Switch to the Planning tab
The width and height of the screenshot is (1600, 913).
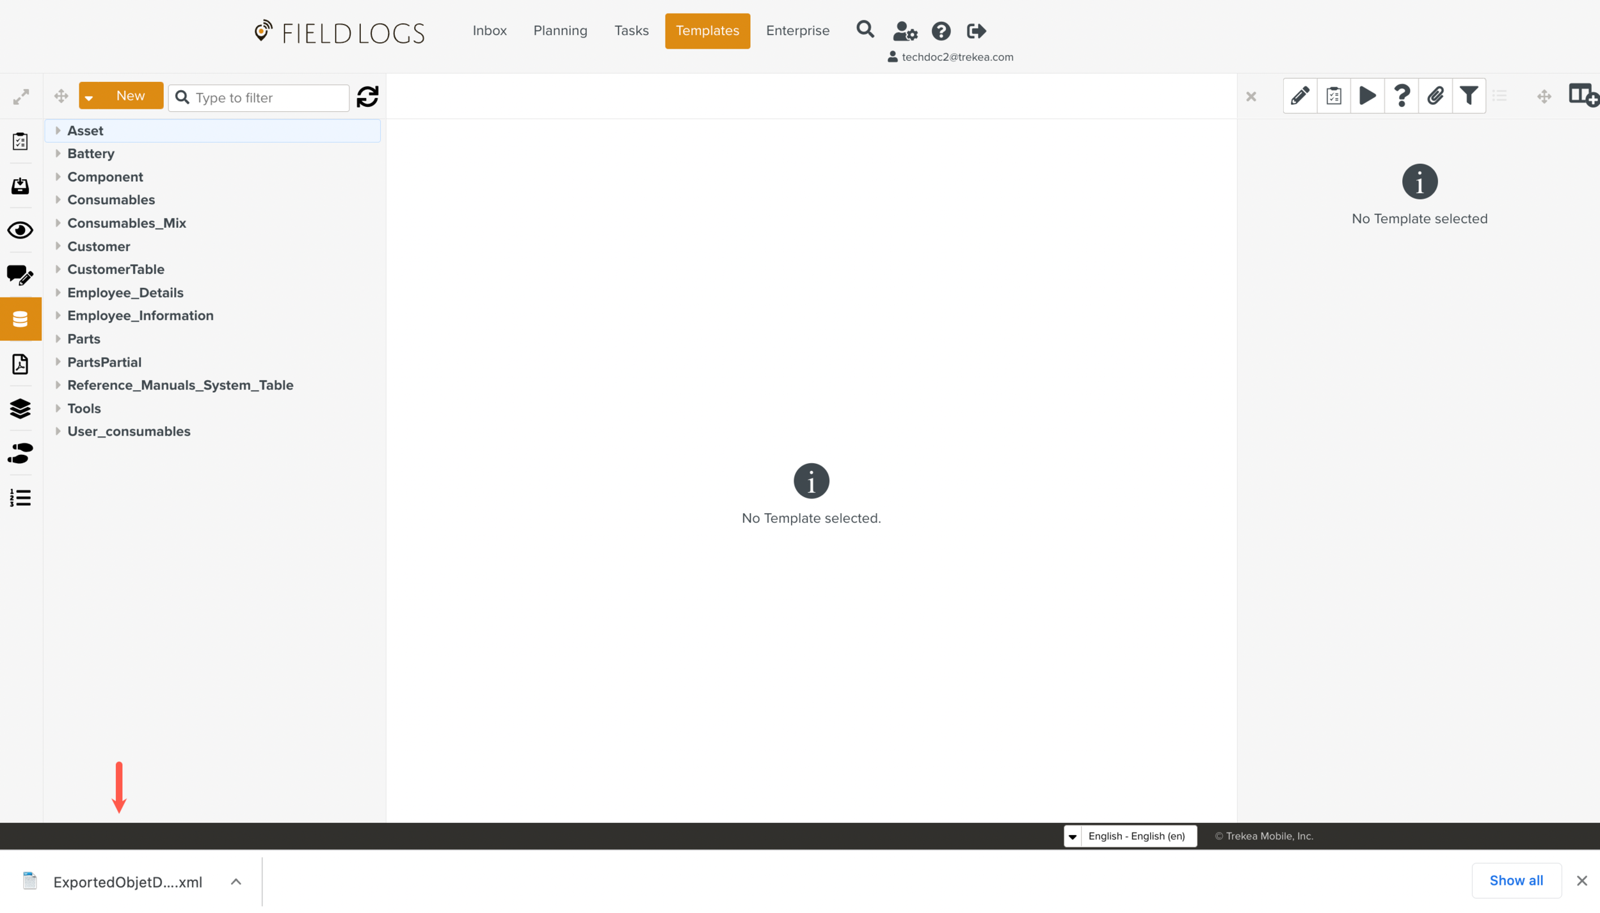[x=560, y=30]
